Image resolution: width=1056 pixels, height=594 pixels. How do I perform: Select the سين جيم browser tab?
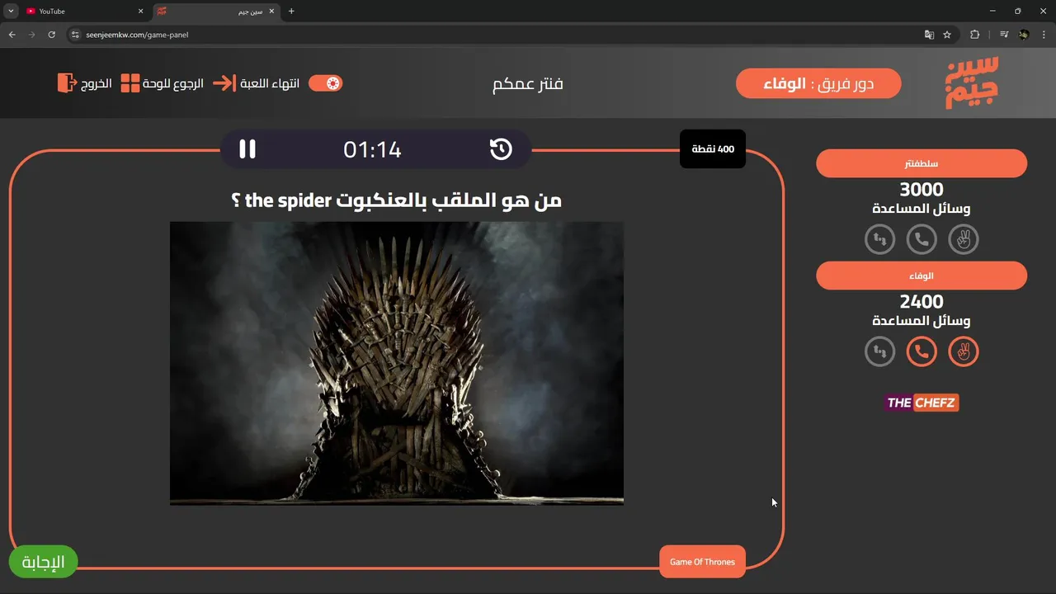216,12
